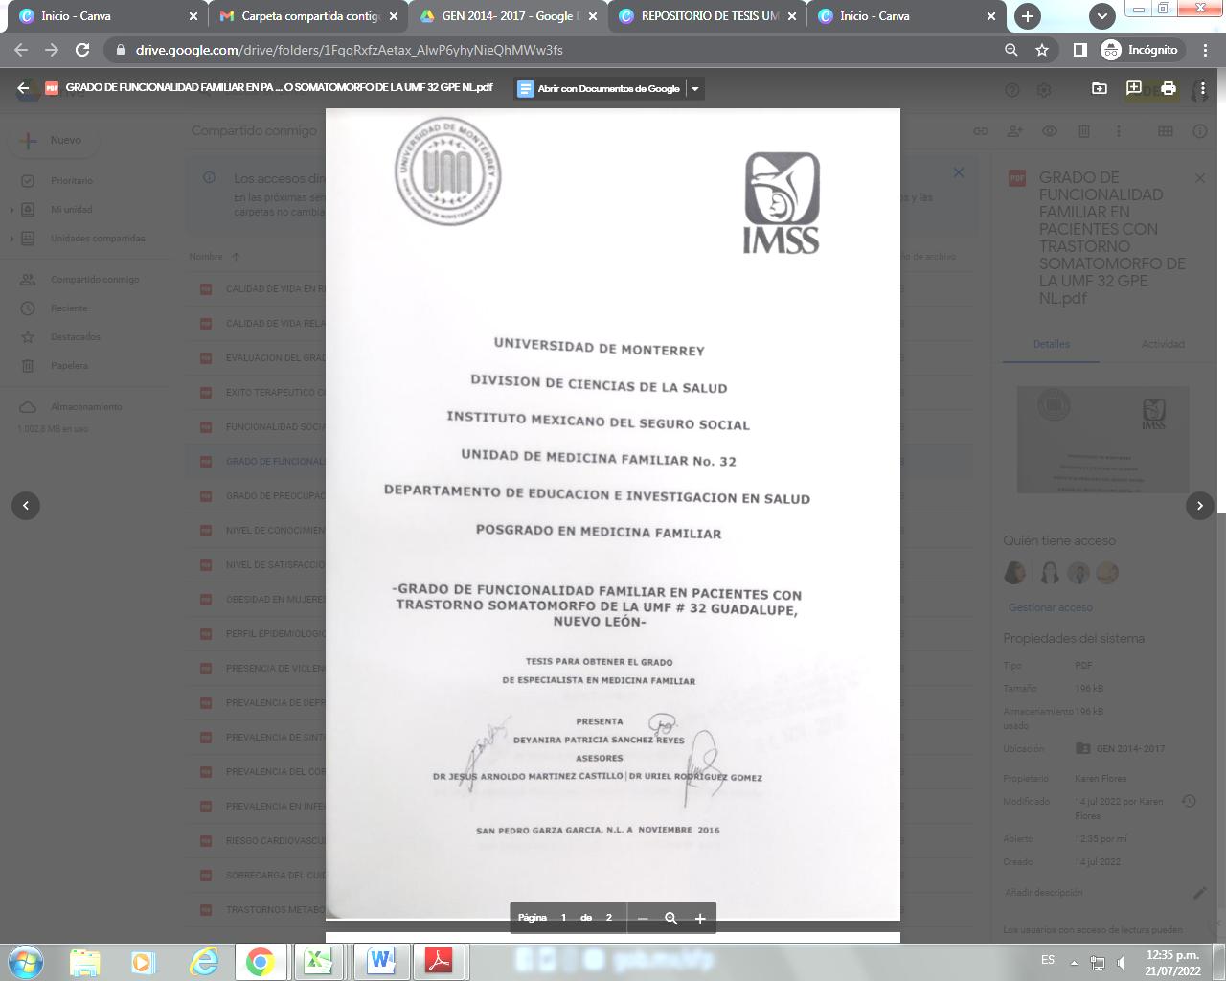1226x981 pixels.
Task: Click taskbar clock showing 12:35 p.m.
Action: pos(1172,962)
